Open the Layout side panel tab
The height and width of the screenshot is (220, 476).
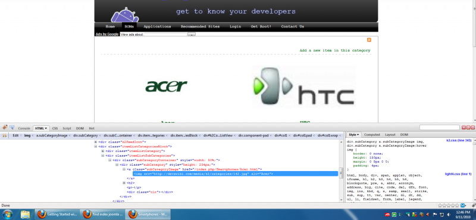pos(390,135)
